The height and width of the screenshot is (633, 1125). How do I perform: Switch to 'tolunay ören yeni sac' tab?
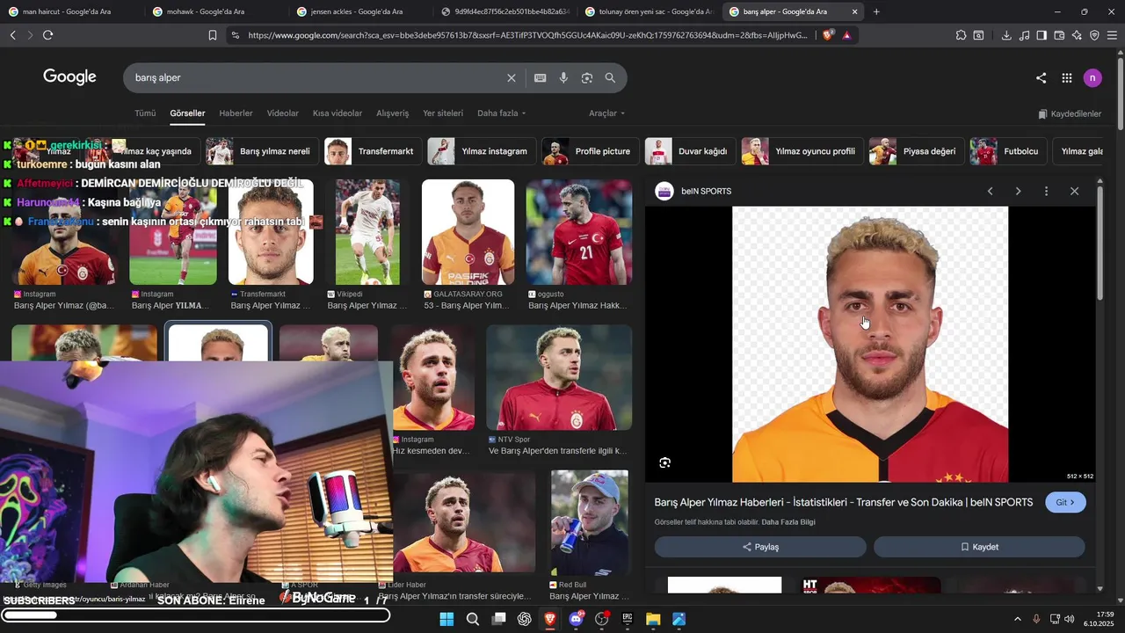[649, 11]
